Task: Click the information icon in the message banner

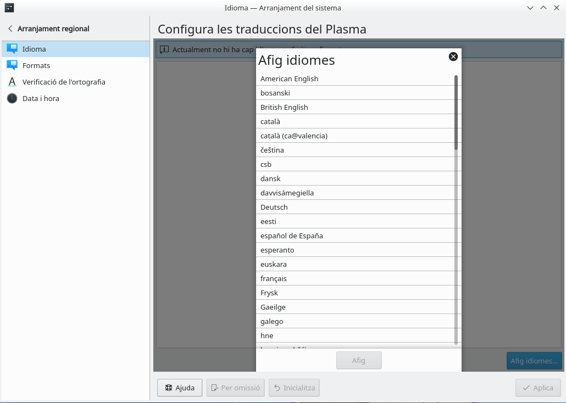Action: pos(164,49)
